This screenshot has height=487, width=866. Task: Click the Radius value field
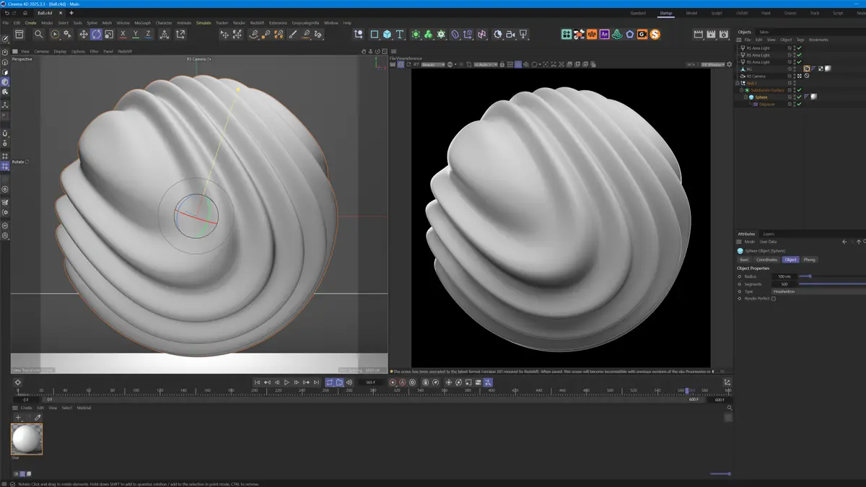coord(784,276)
